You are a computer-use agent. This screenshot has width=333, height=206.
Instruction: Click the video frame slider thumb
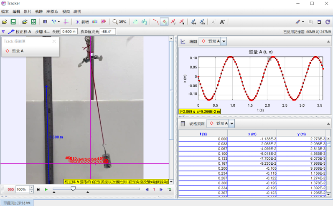73,189
